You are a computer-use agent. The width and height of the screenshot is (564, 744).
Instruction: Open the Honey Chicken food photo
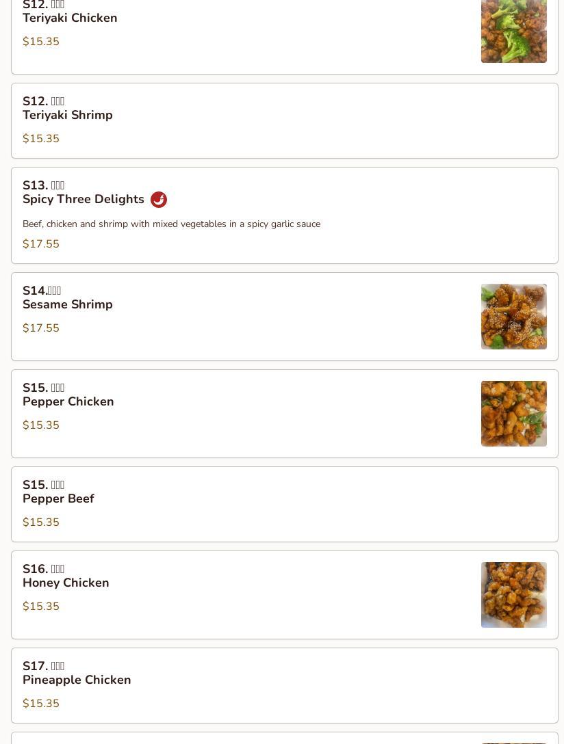pyautogui.click(x=513, y=595)
